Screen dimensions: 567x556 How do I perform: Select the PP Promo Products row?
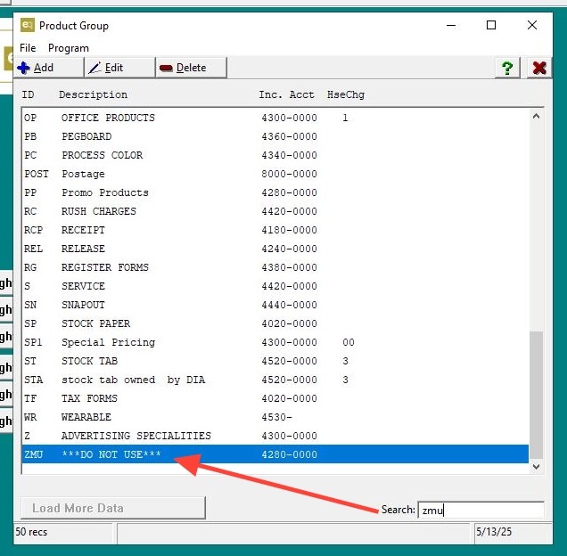pos(275,192)
